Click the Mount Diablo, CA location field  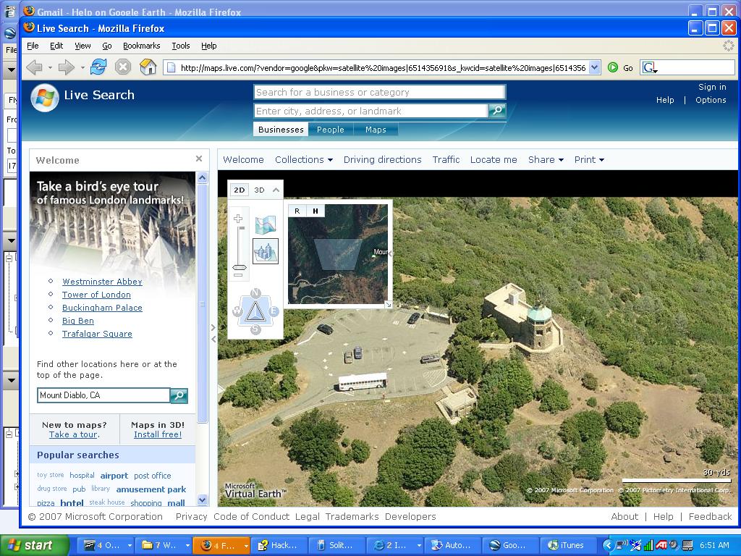[103, 395]
